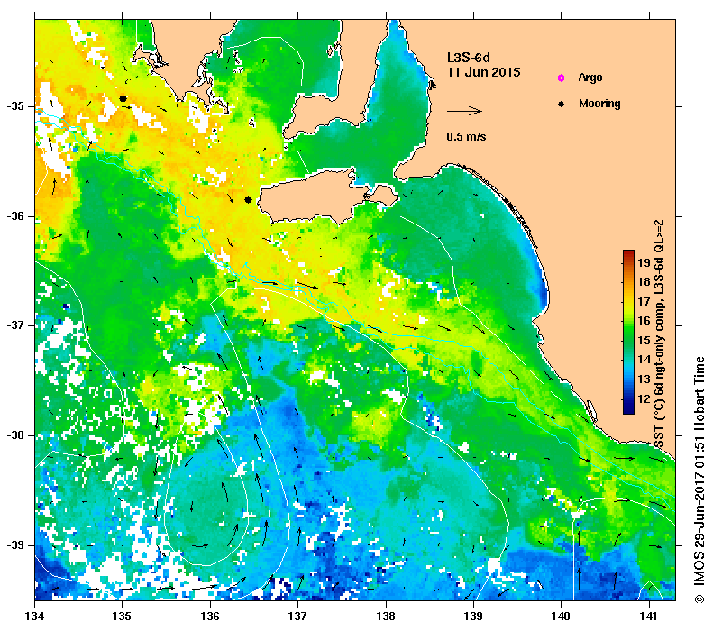Click the color bar value '12'
The image size is (713, 631).
tap(644, 398)
